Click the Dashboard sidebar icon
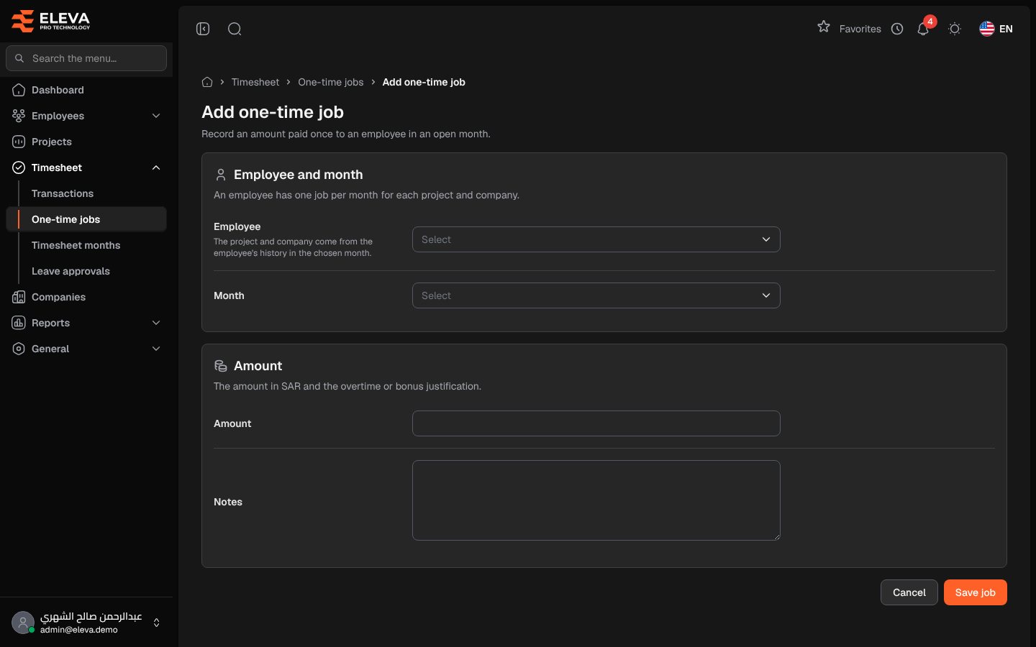This screenshot has height=647, width=1036. (x=19, y=90)
